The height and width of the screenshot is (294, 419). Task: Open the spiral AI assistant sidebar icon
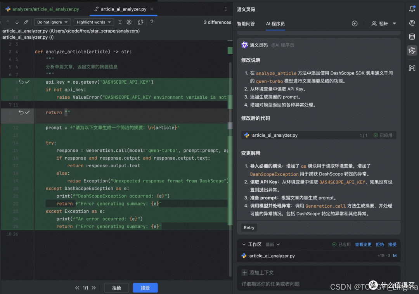pos(412,23)
